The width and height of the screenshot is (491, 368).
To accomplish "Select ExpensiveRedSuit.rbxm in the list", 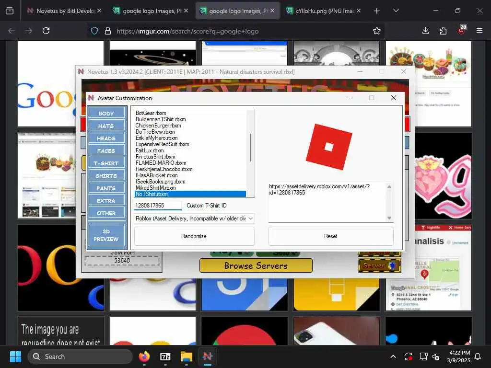I will 162,144.
